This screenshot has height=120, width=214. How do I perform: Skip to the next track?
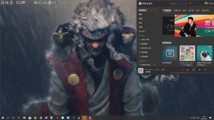pos(200,70)
